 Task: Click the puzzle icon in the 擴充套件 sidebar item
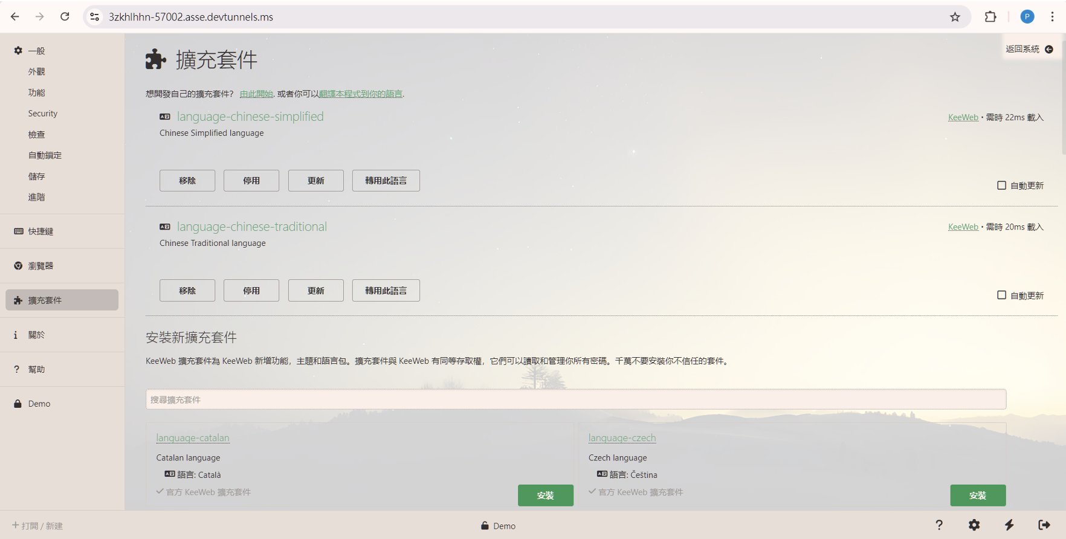click(18, 300)
